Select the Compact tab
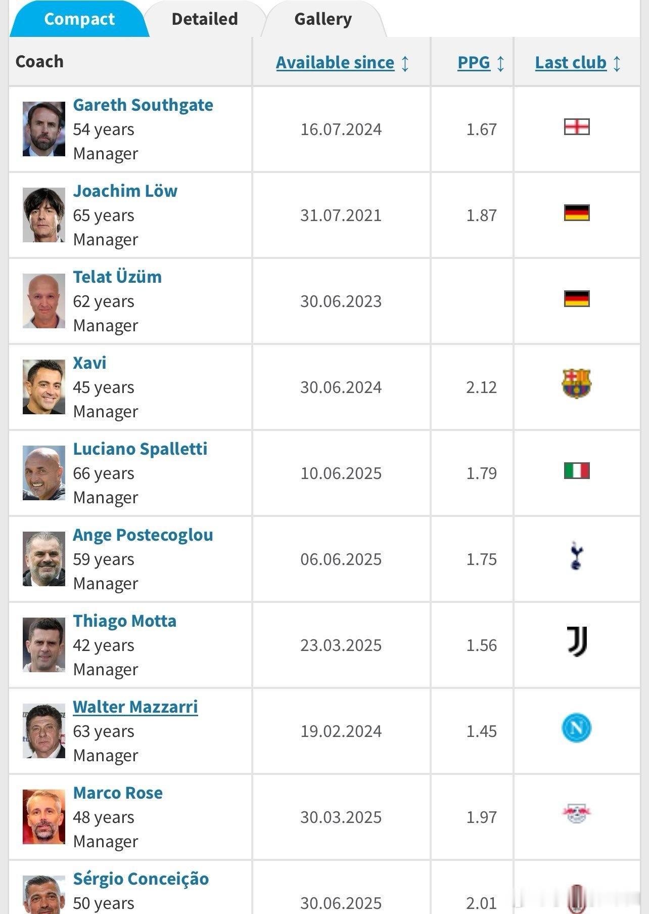 pos(79,19)
